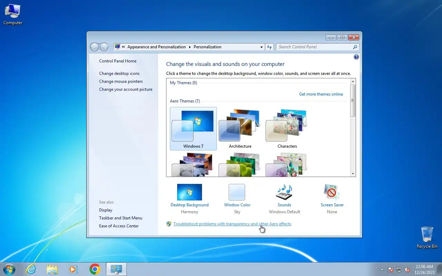The height and width of the screenshot is (276, 442).
Task: Open Display under See also
Action: point(106,210)
